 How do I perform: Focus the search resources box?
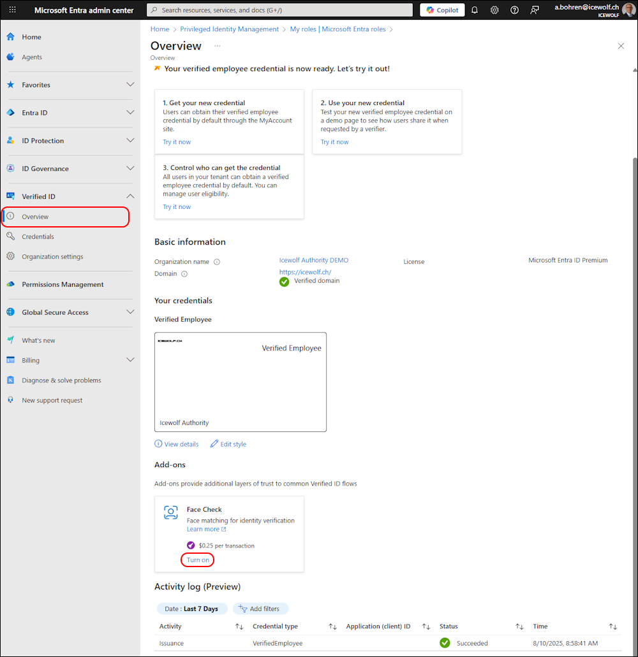280,10
